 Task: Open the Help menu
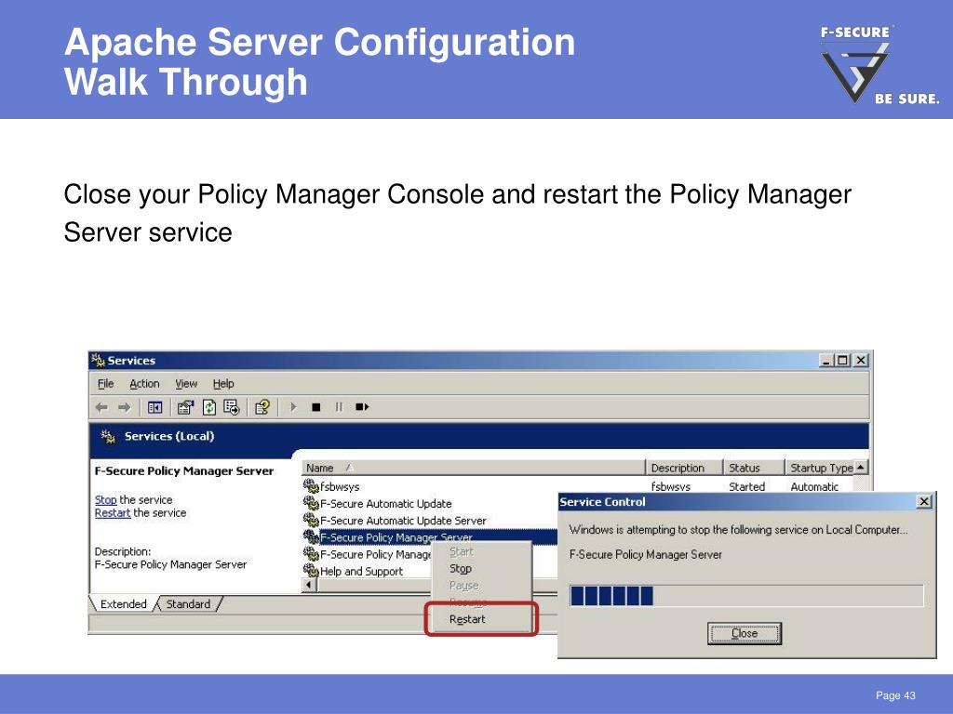point(223,384)
